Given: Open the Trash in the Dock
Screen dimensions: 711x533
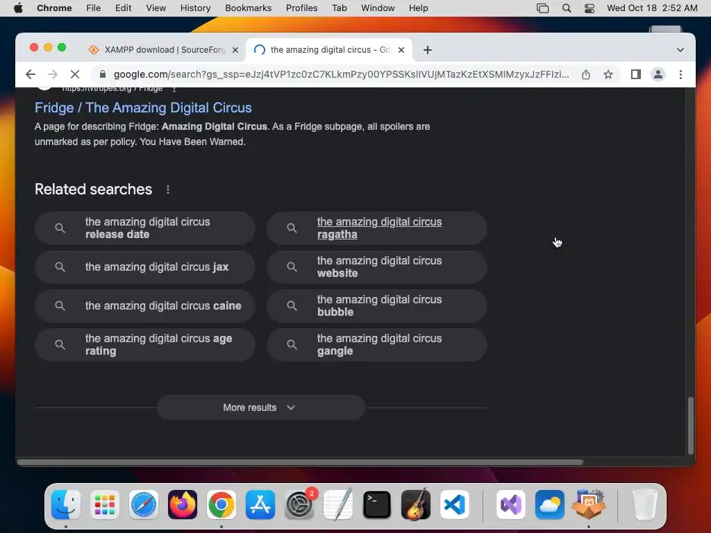Looking at the screenshot, I should (644, 504).
